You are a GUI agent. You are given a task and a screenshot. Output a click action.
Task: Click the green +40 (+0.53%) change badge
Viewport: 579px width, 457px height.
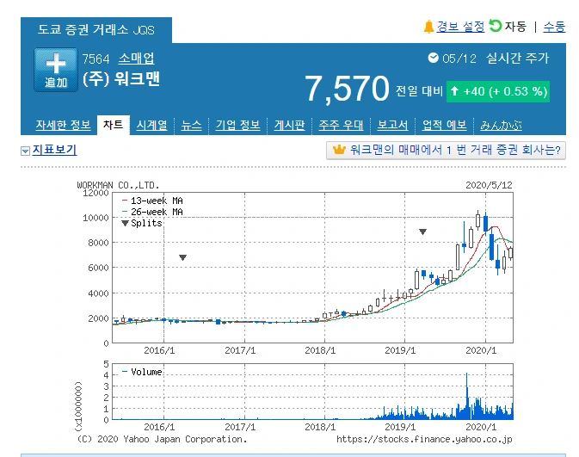[498, 91]
